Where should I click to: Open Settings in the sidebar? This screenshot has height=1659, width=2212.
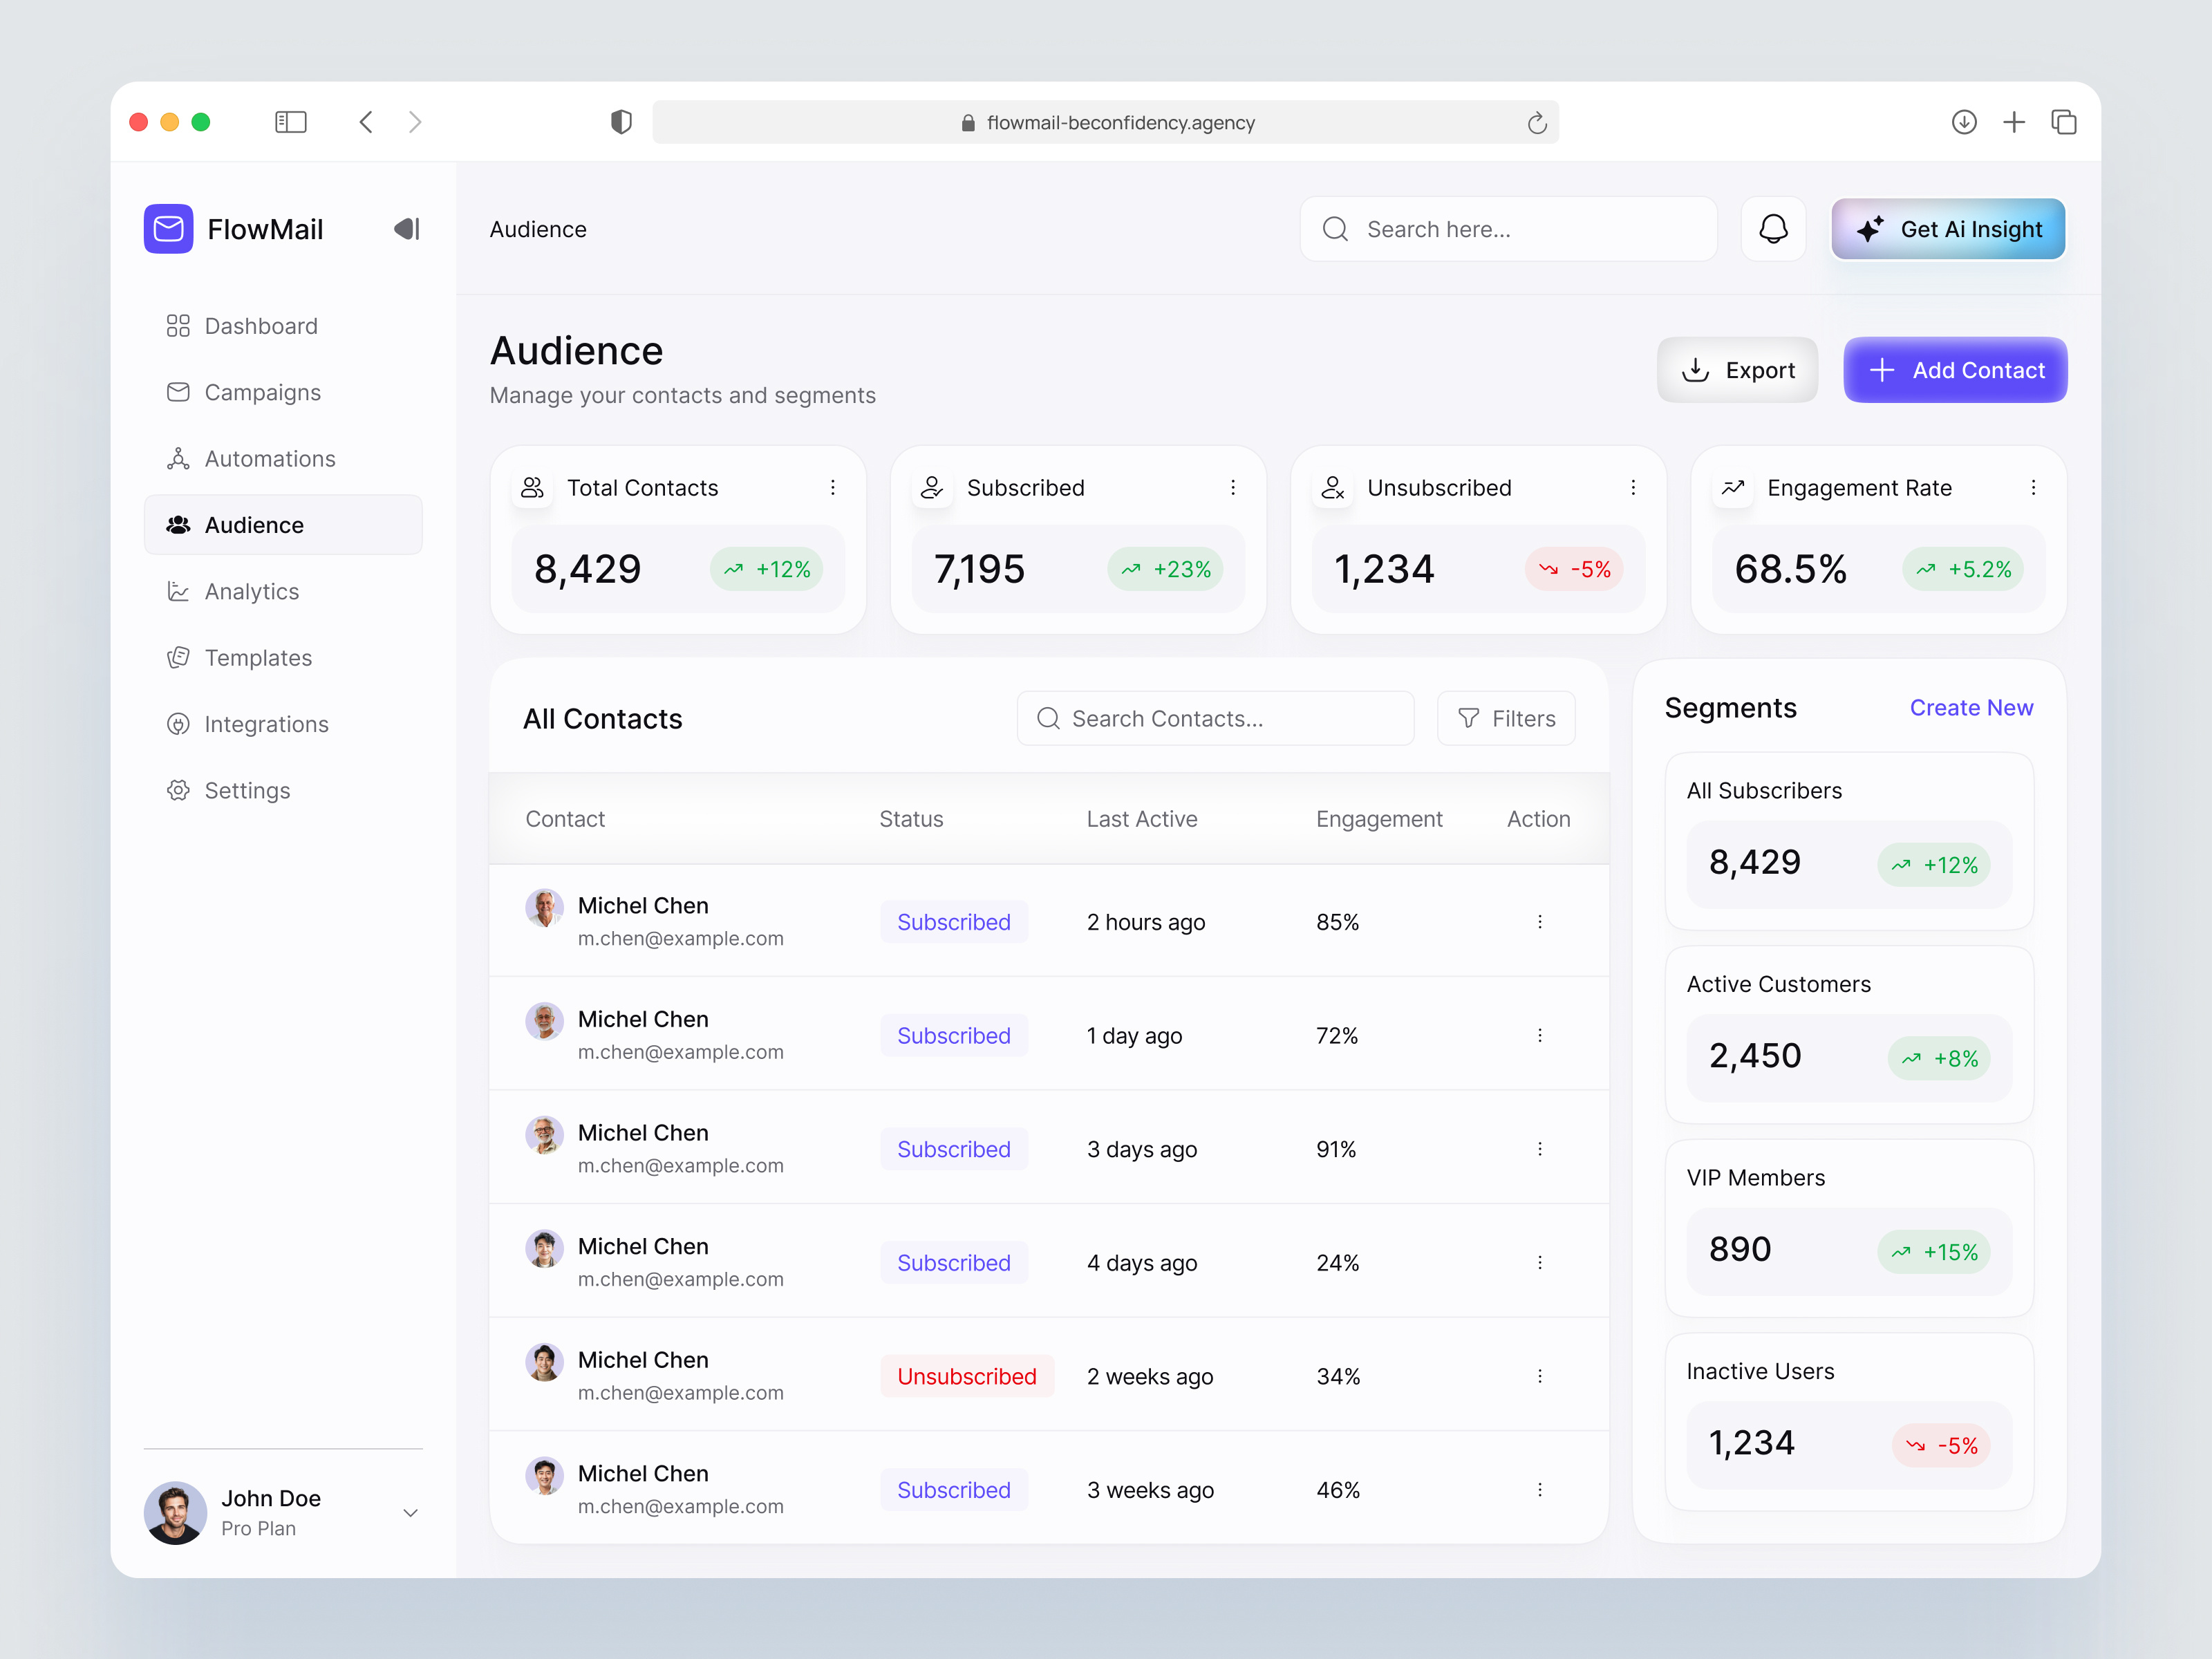pos(283,790)
